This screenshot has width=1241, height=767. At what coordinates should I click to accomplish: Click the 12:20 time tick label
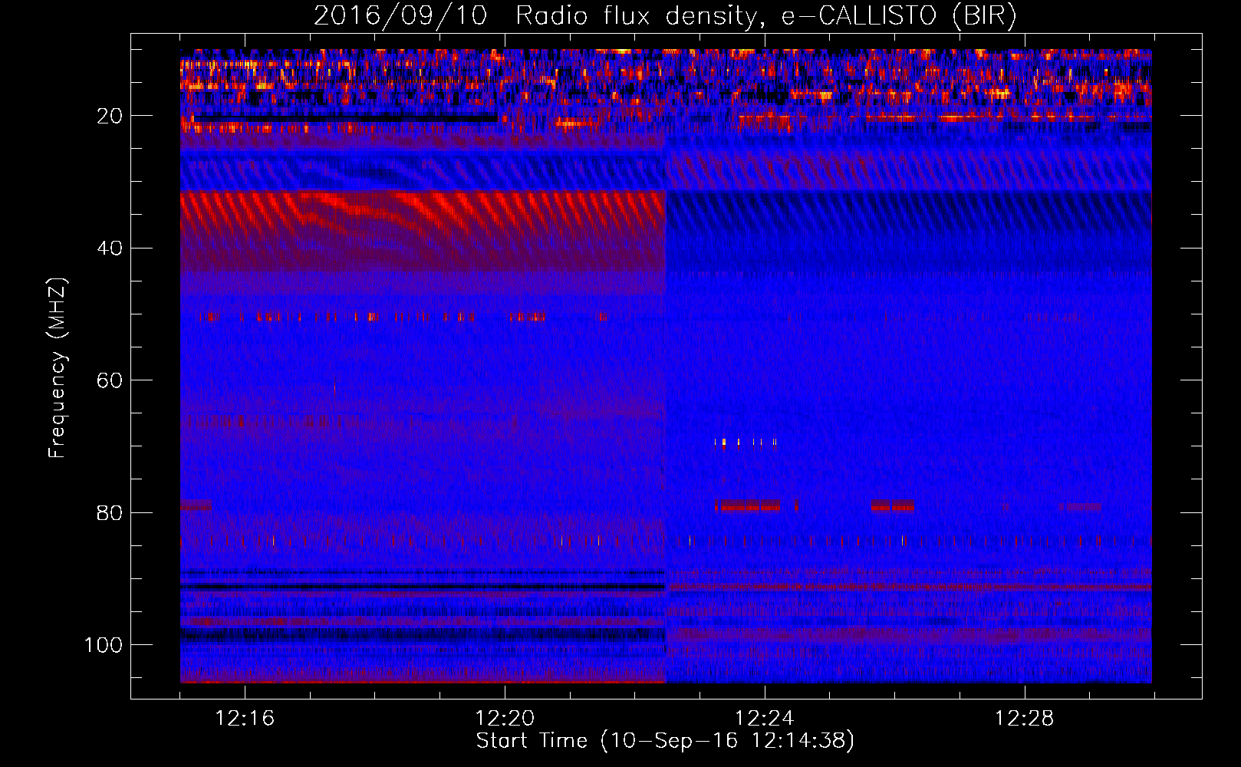tap(505, 719)
